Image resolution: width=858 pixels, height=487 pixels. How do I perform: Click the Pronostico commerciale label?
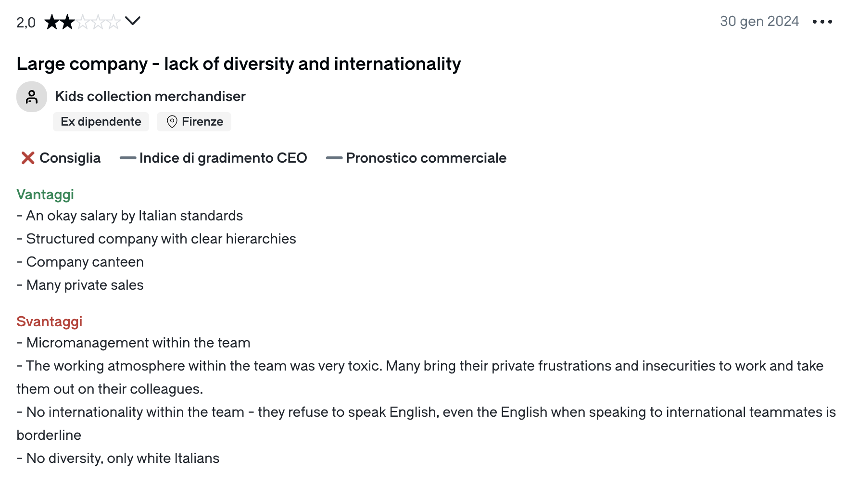click(x=426, y=158)
